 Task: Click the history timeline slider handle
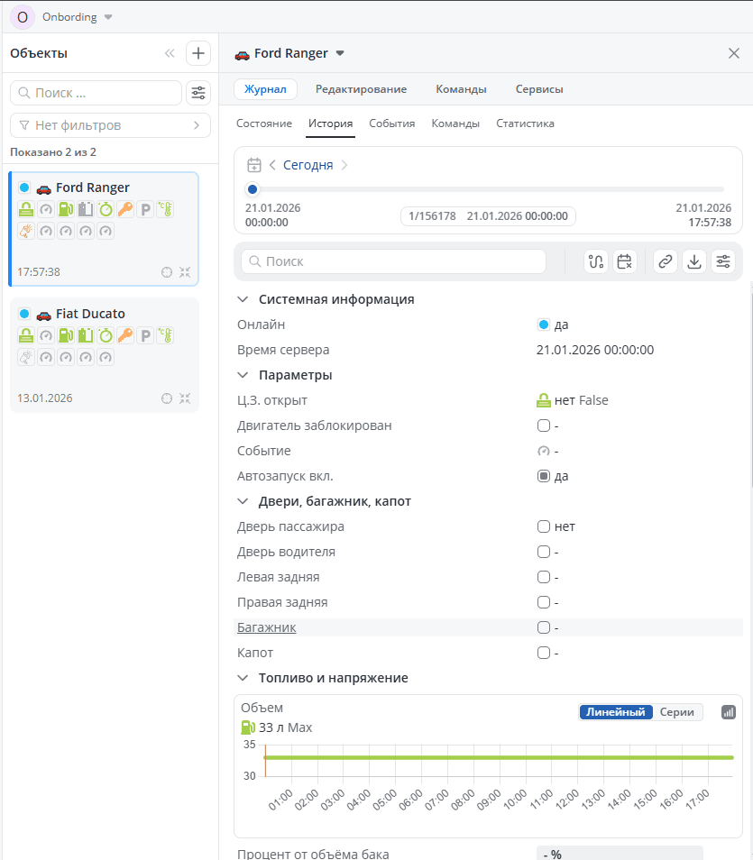253,189
